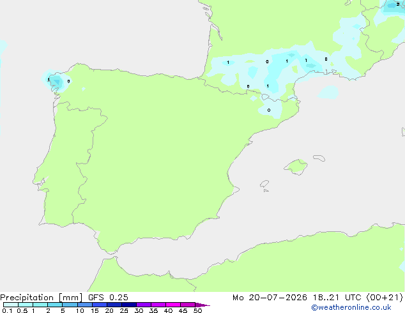Select the 0.5–1 mm legend swatch

click(x=26, y=305)
